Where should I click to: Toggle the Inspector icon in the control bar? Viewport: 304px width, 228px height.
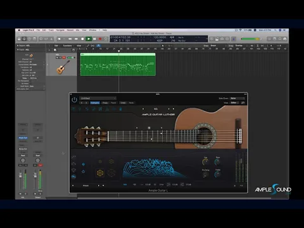[x=24, y=39]
